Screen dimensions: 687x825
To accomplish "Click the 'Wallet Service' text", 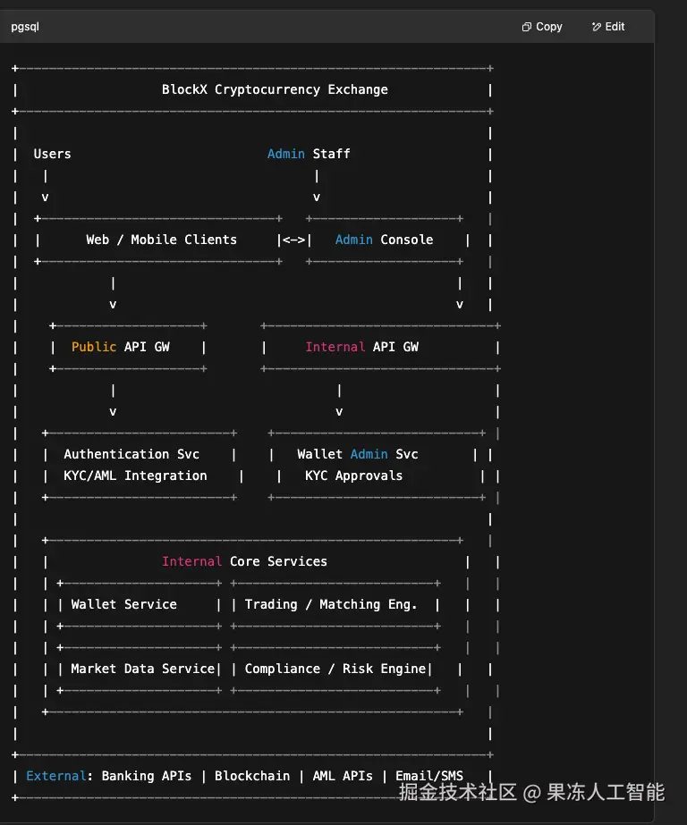I will click(123, 604).
